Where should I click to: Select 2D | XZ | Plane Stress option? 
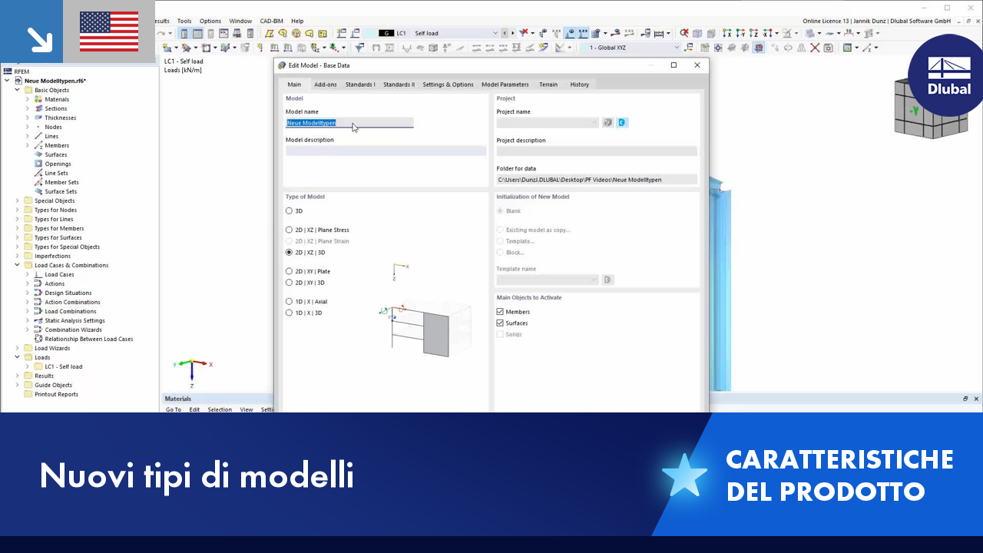point(289,230)
